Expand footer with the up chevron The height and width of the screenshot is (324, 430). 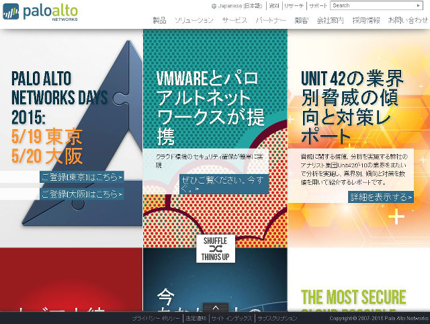pyautogui.click(x=216, y=307)
